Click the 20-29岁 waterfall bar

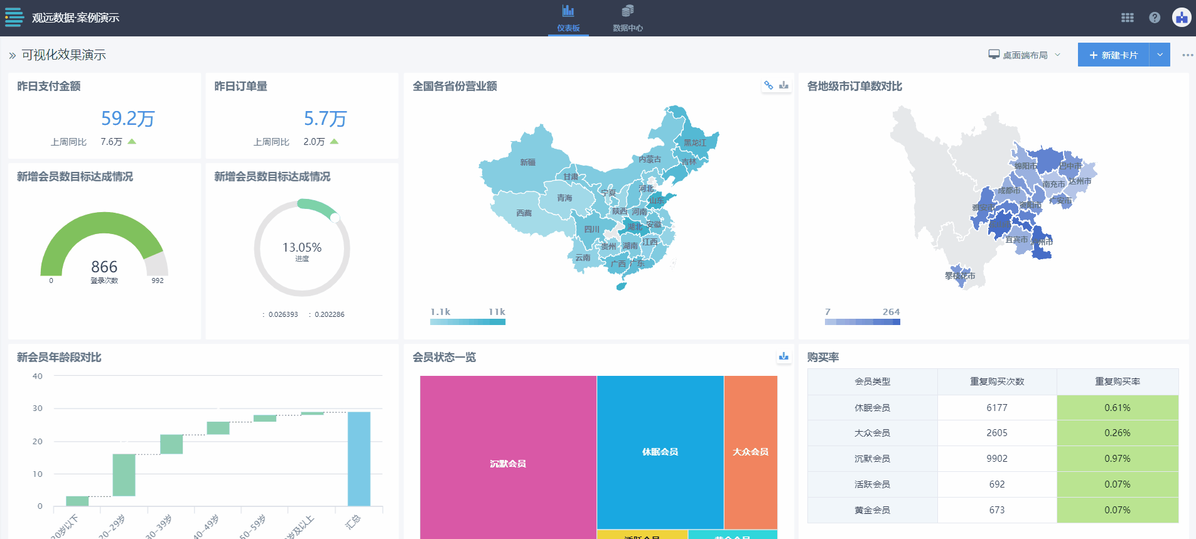pos(124,475)
